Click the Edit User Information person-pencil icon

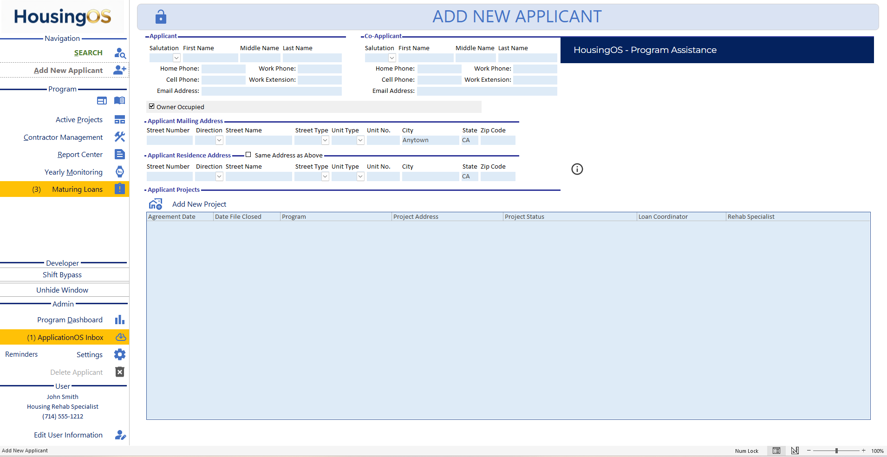(120, 435)
